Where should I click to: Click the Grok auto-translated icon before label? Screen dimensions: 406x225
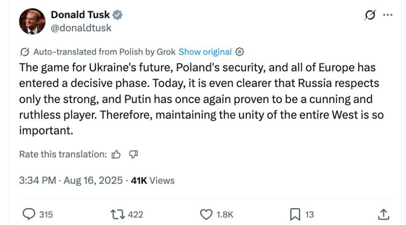click(25, 52)
